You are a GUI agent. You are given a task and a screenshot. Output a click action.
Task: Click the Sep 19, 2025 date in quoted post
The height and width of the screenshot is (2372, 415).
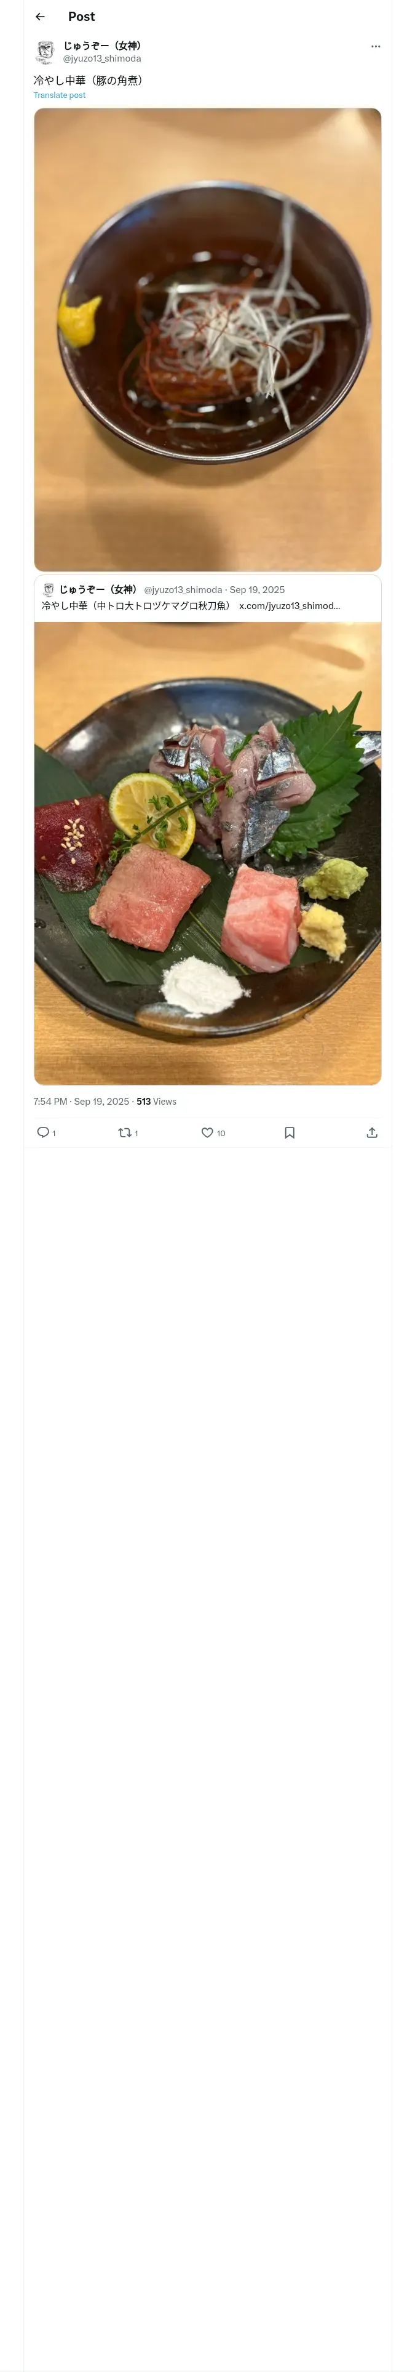[x=257, y=589]
